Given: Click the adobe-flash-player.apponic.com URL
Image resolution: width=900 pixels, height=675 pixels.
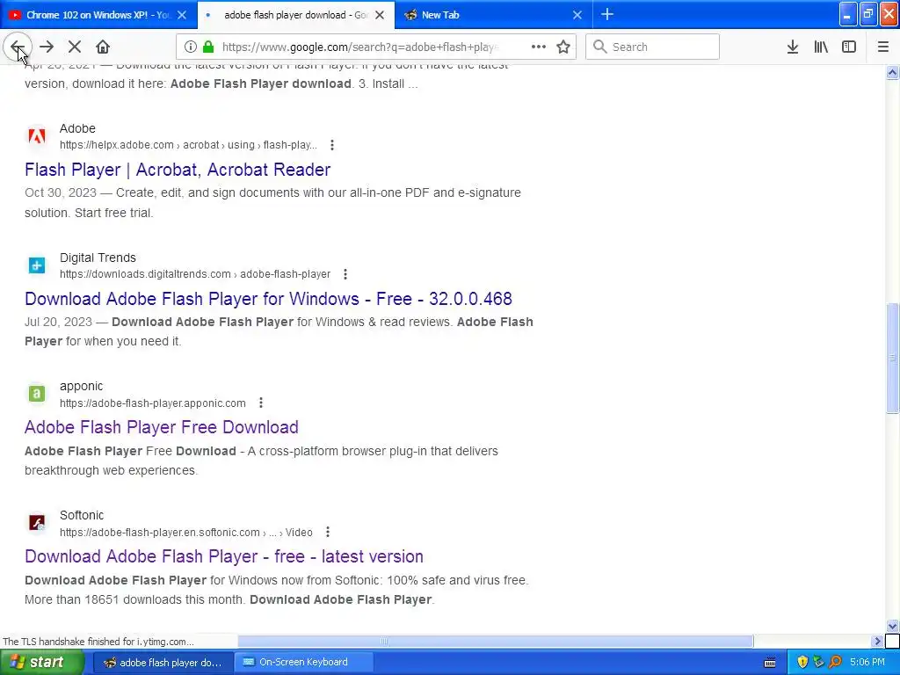Looking at the screenshot, I should pos(153,403).
